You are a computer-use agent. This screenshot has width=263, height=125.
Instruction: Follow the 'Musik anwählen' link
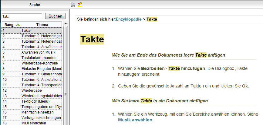coord(135,120)
